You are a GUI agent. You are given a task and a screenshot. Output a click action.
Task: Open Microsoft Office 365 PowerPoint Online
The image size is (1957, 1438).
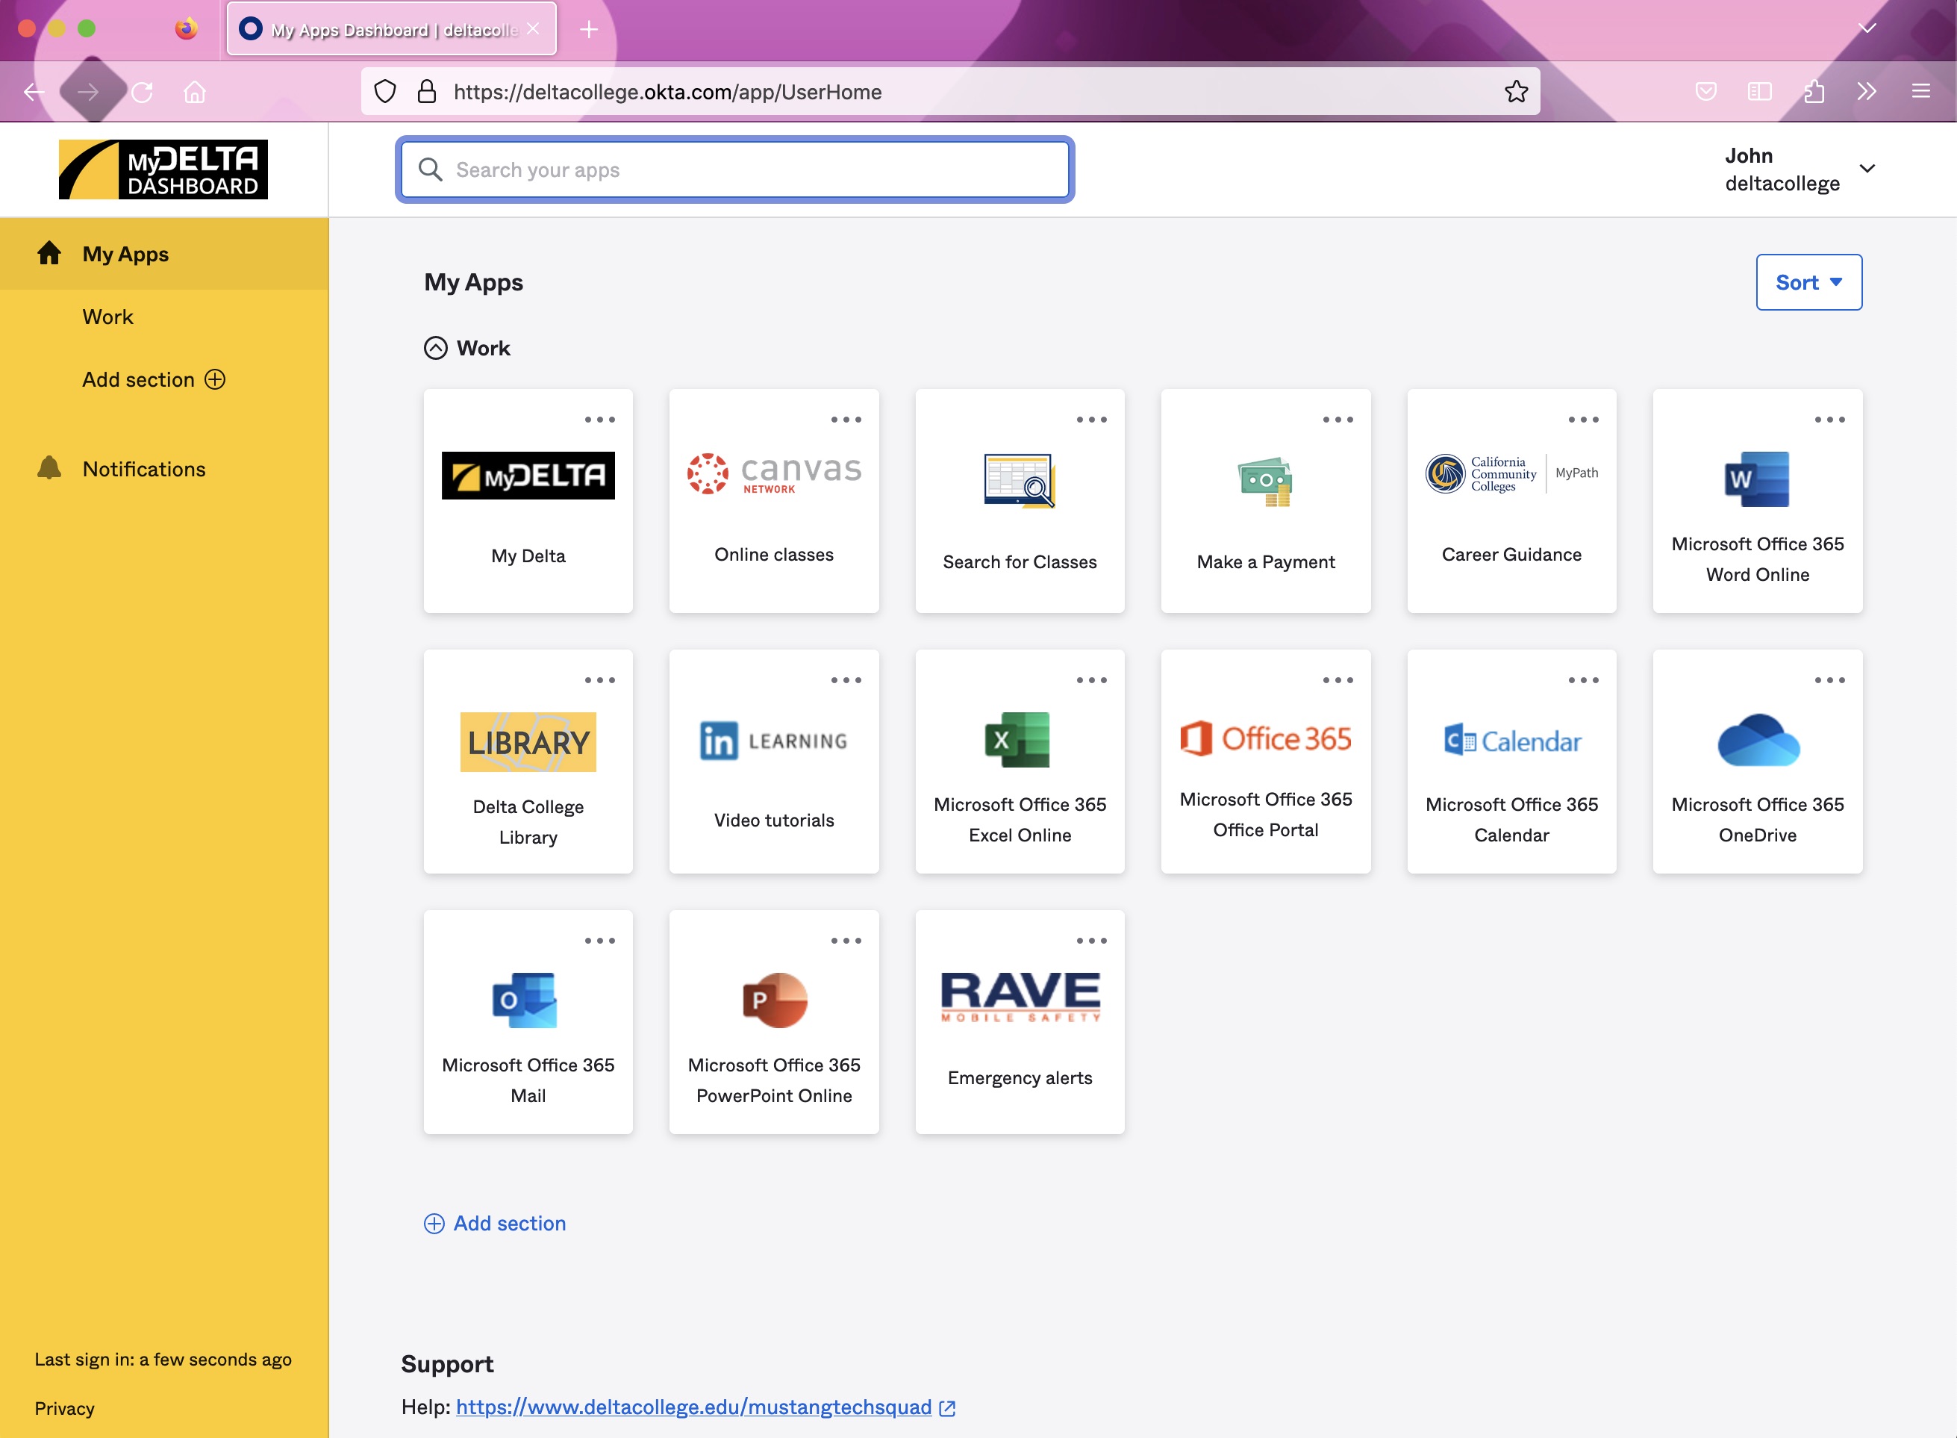773,1022
